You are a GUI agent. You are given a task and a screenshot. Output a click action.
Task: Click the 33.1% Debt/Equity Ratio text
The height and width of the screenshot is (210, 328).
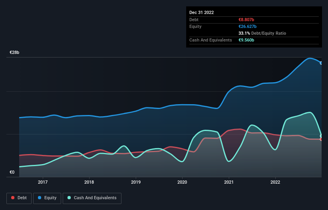pyautogui.click(x=262, y=33)
